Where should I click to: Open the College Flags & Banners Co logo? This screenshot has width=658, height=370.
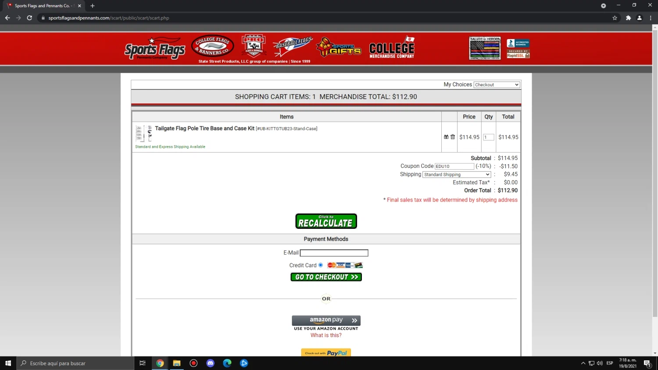[x=213, y=46]
